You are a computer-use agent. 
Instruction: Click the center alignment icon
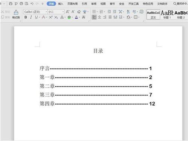point(100,17)
